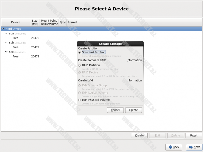203x152 pixels.
Task: Cancel the Create Storage dialog
Action: click(115, 110)
